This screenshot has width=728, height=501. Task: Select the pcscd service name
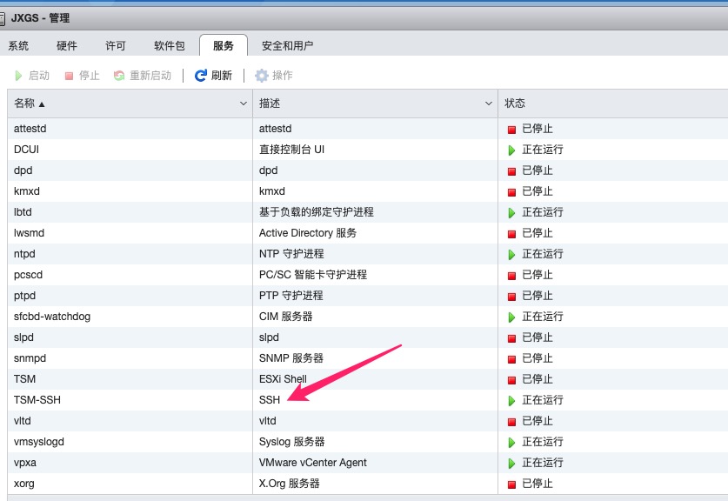(x=28, y=275)
